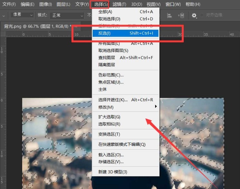Click the path alignment icon

click(x=169, y=15)
